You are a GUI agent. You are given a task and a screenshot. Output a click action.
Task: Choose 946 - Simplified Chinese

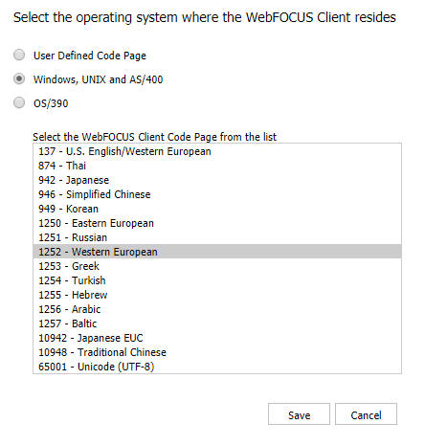click(217, 194)
